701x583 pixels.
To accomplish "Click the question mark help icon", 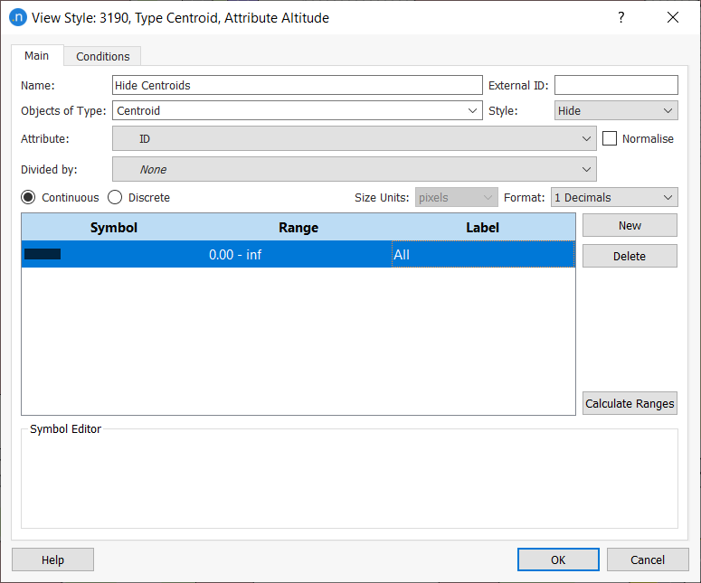I will tap(621, 17).
